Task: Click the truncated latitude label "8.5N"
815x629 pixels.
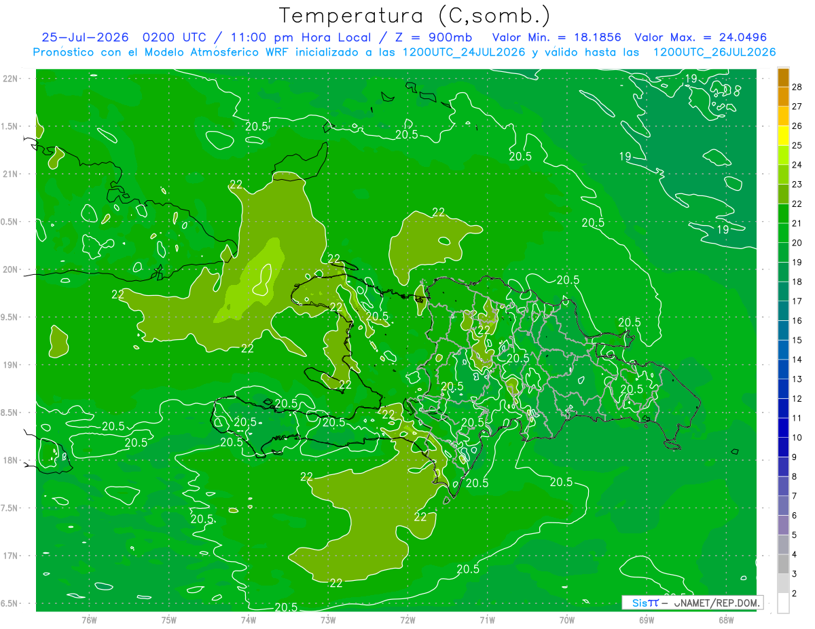Action: (x=9, y=413)
